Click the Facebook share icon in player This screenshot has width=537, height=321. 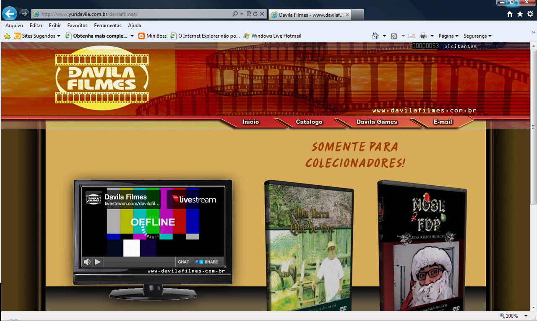197,262
